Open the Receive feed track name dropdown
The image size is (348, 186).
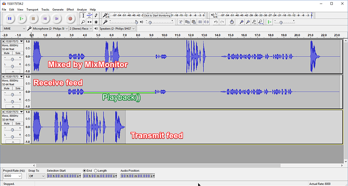tap(15, 76)
